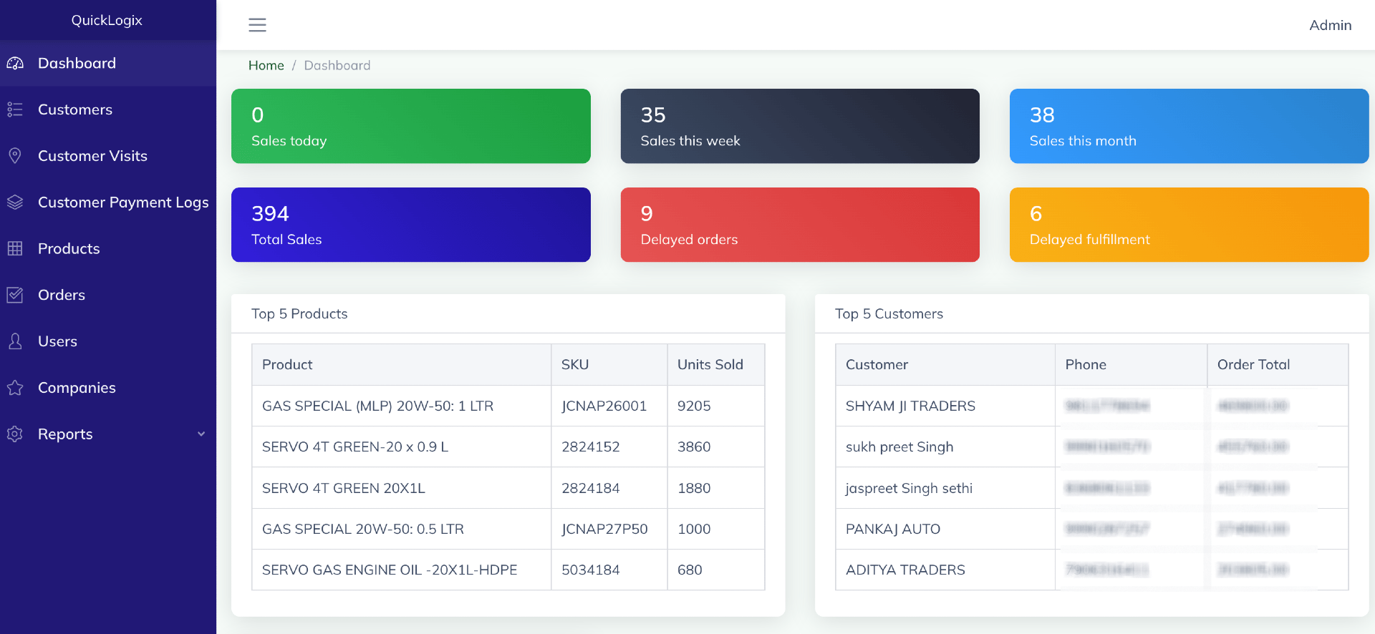
Task: Click the Users person icon
Action: click(x=15, y=341)
